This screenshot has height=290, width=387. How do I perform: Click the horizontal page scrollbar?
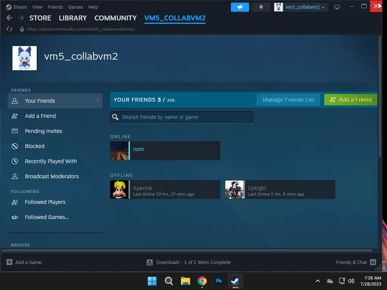(x=187, y=250)
